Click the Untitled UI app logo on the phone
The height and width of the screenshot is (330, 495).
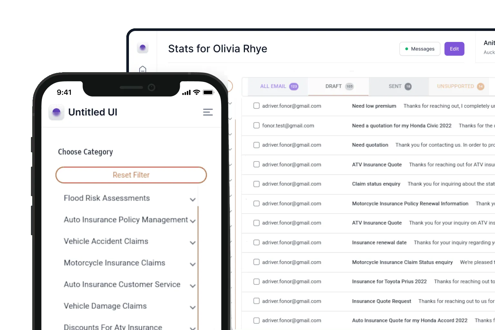click(56, 112)
